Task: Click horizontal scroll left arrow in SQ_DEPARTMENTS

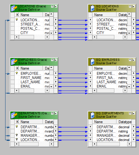Action: [95, 144]
